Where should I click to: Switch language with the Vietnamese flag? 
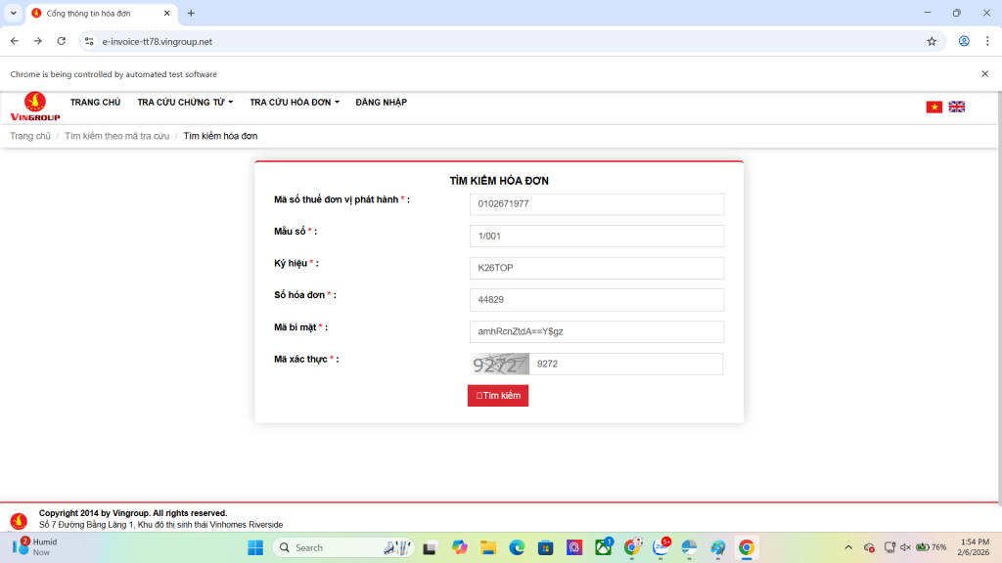934,107
